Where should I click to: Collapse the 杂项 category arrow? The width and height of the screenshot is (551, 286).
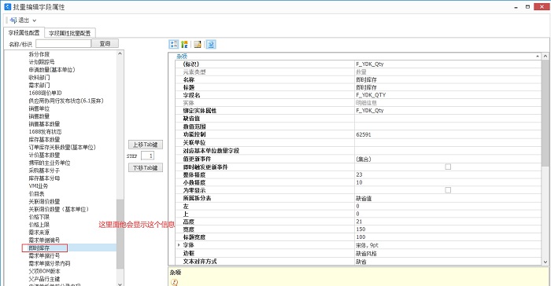(538, 56)
